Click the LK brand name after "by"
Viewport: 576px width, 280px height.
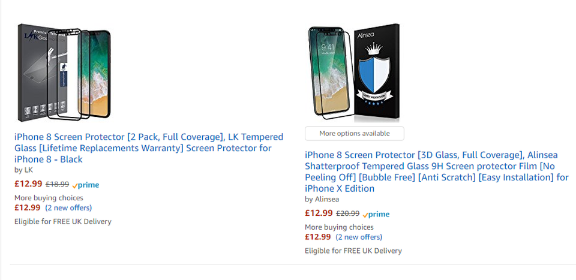[x=28, y=170]
